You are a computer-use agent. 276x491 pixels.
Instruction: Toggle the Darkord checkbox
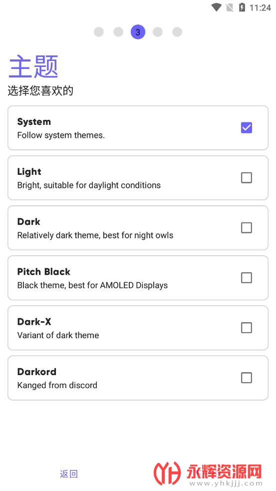pos(246,378)
